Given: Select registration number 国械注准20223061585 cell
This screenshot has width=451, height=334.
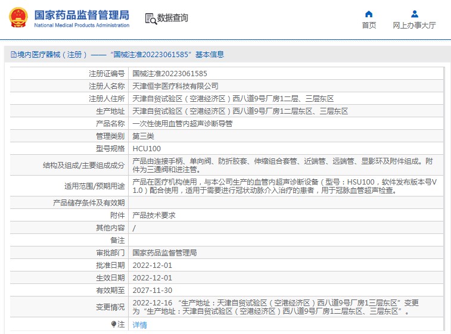Looking at the screenshot, I should coord(170,74).
